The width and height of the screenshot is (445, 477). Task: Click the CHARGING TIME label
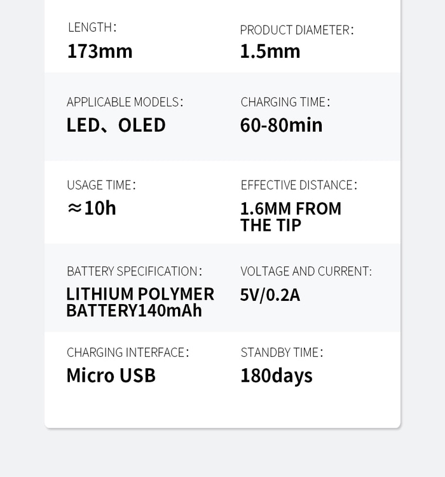click(x=285, y=102)
